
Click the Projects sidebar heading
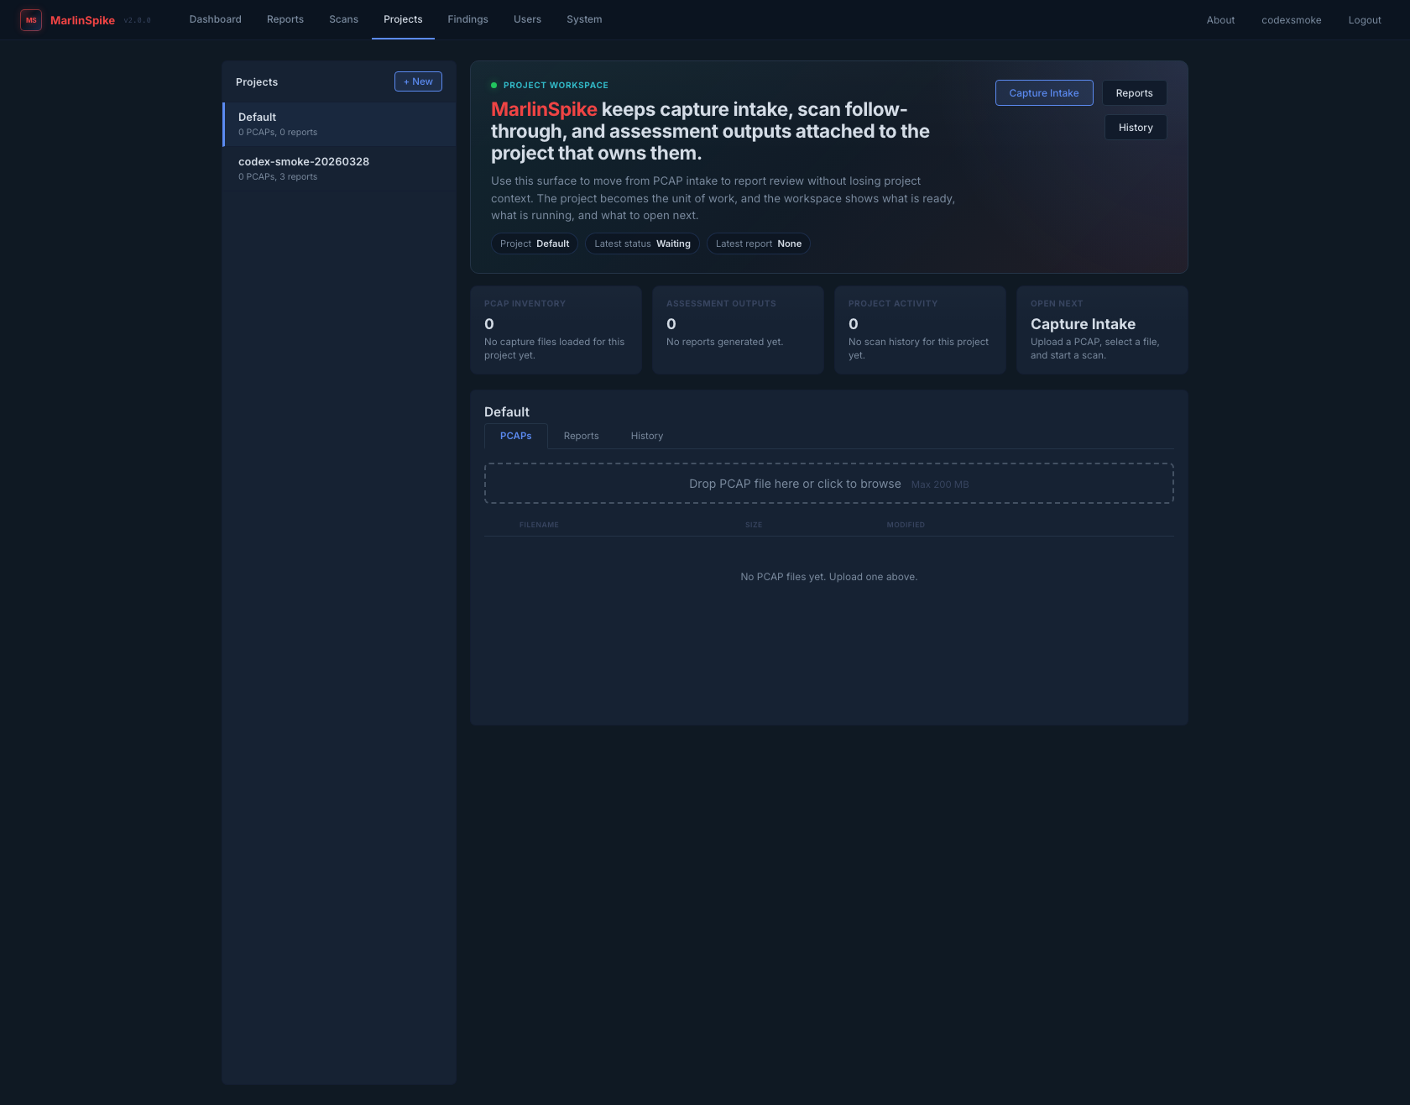(x=257, y=82)
